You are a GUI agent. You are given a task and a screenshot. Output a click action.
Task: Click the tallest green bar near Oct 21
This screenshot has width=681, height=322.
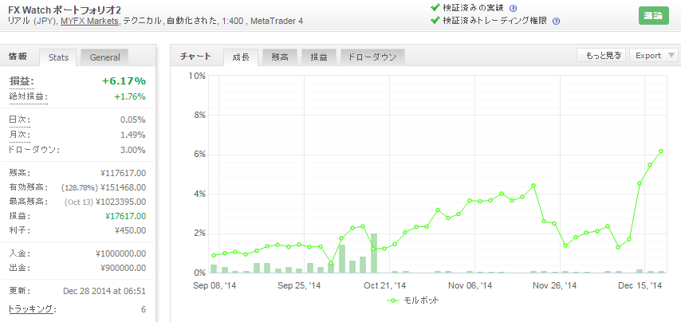(374, 253)
